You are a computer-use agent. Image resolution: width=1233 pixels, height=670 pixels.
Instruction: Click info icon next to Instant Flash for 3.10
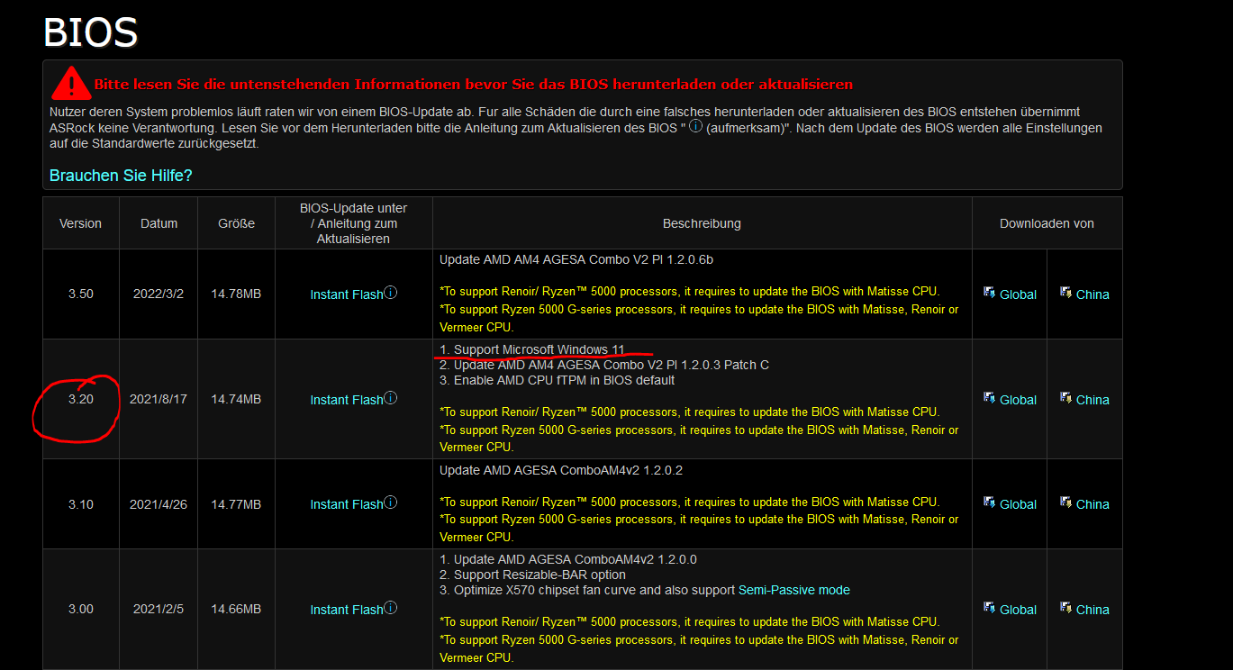coord(391,502)
